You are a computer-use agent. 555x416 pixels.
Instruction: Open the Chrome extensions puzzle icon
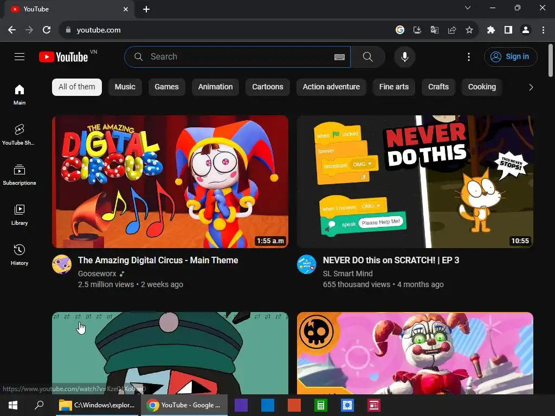coord(491,30)
